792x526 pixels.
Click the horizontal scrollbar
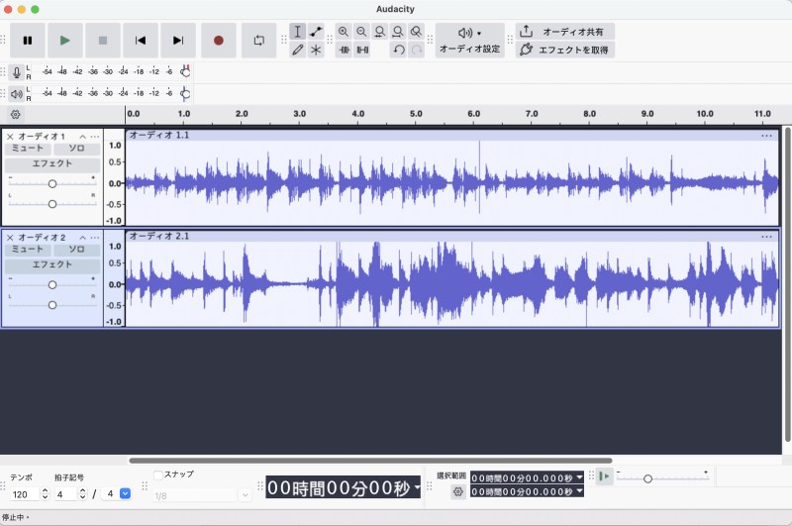(370, 461)
